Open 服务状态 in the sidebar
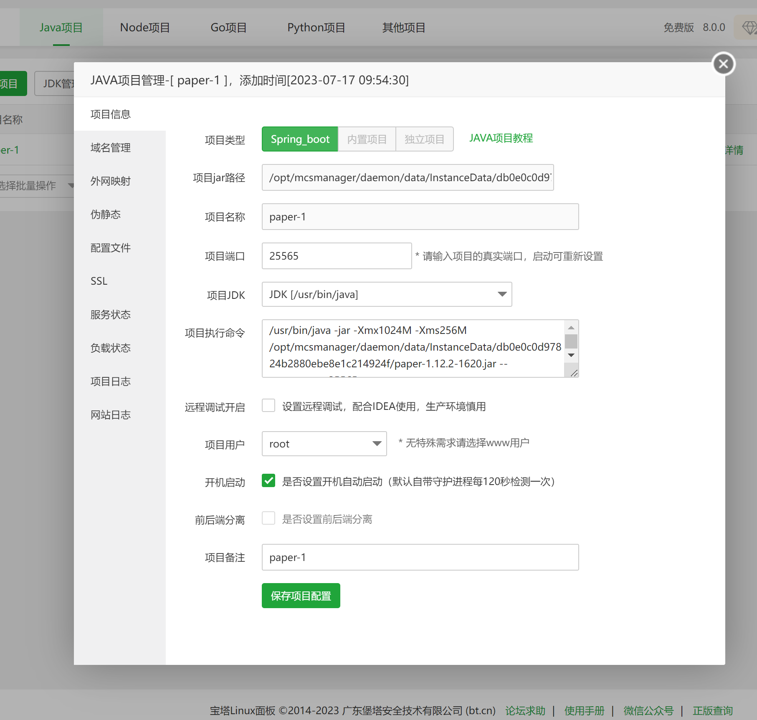The image size is (757, 720). click(120, 314)
